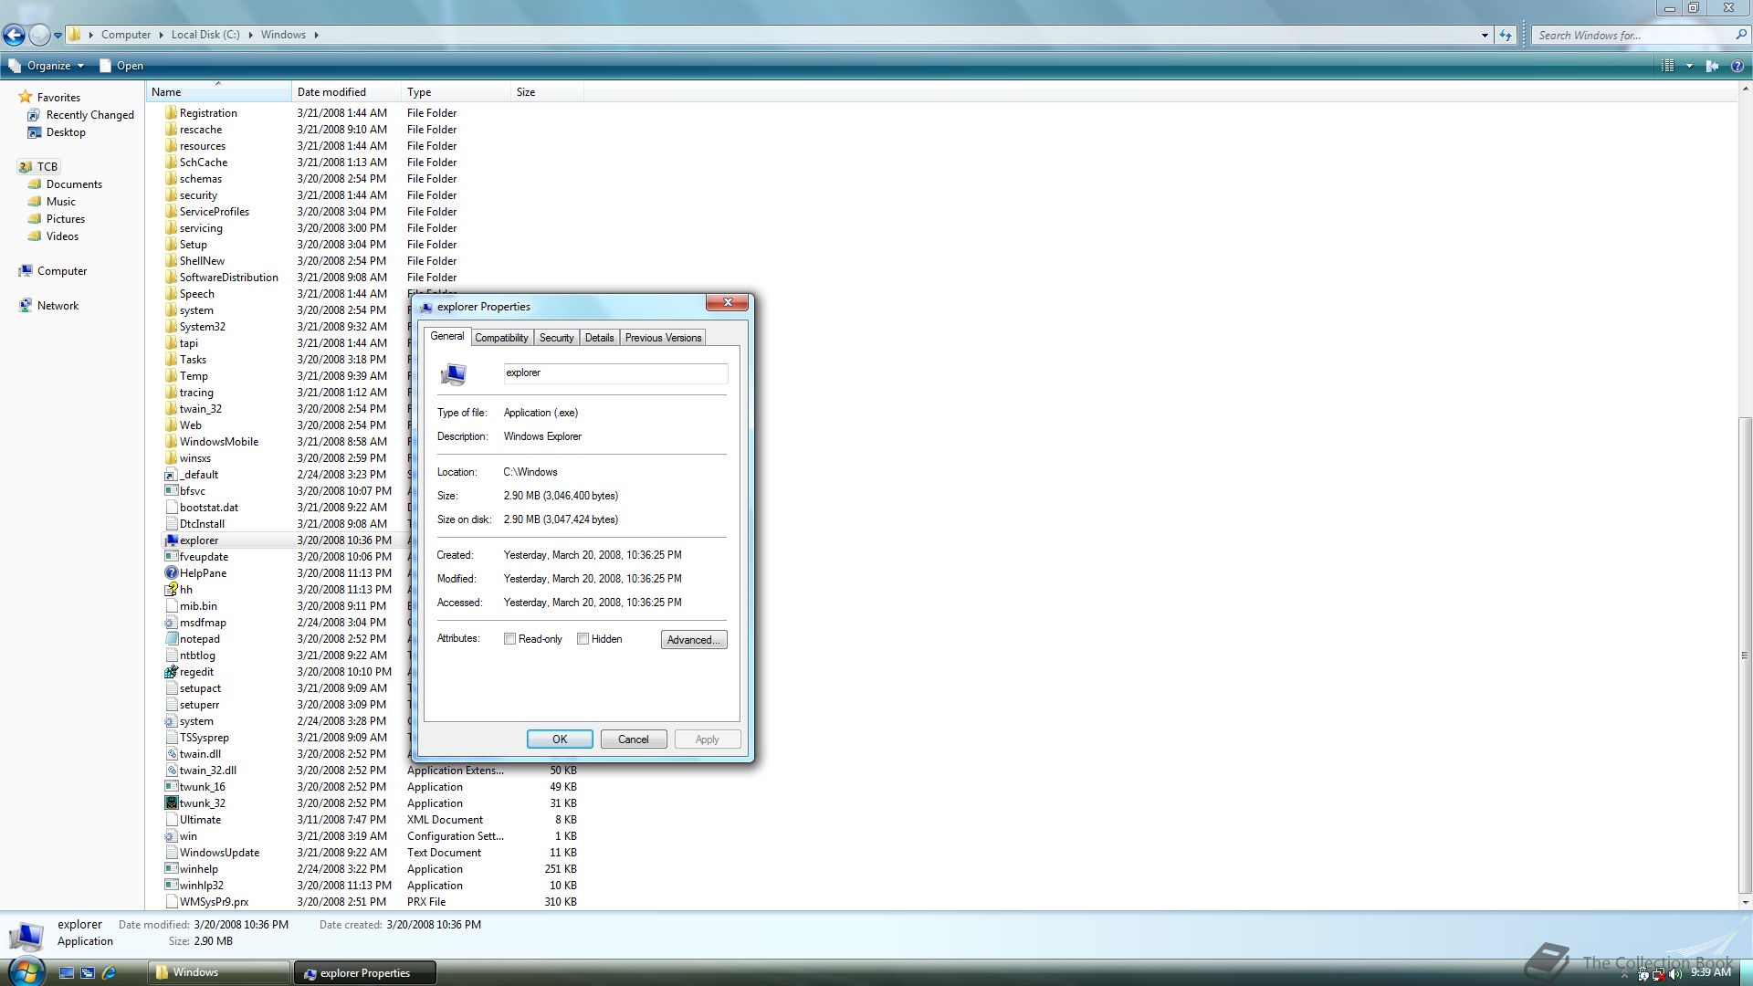
Task: Click OK in explorer Properties
Action: (560, 739)
